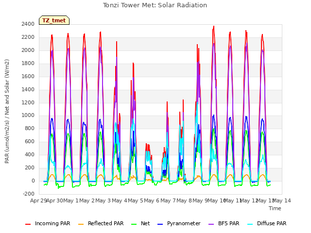
Task: Click the May 1 x-axis tick label
Action: (x=71, y=200)
